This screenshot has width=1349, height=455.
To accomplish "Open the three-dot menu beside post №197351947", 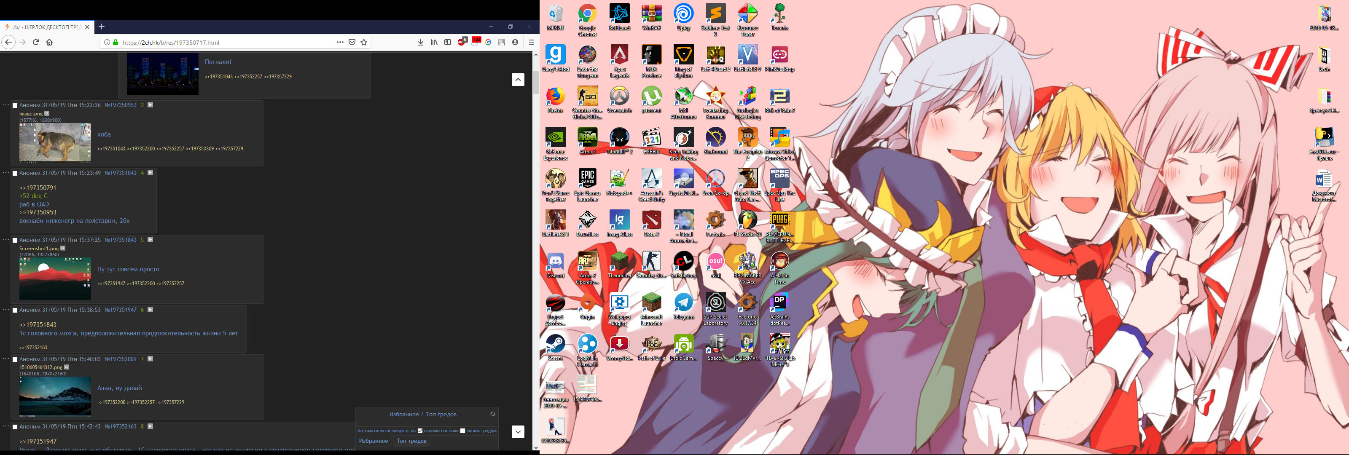I will click(x=6, y=309).
